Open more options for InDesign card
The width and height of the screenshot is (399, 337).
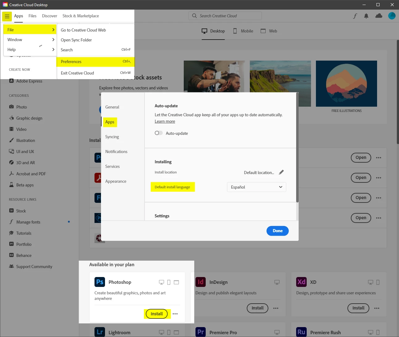pos(276,308)
